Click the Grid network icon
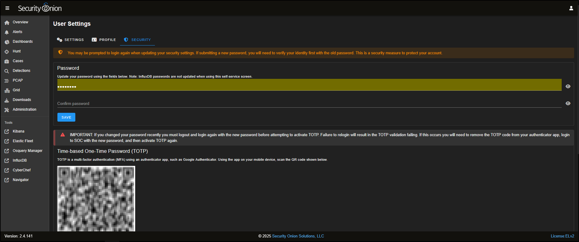Image resolution: width=579 pixels, height=242 pixels. click(7, 90)
